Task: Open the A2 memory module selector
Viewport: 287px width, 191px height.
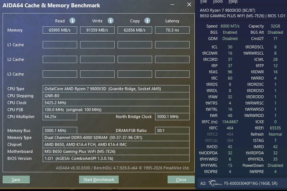Action: coord(241,183)
